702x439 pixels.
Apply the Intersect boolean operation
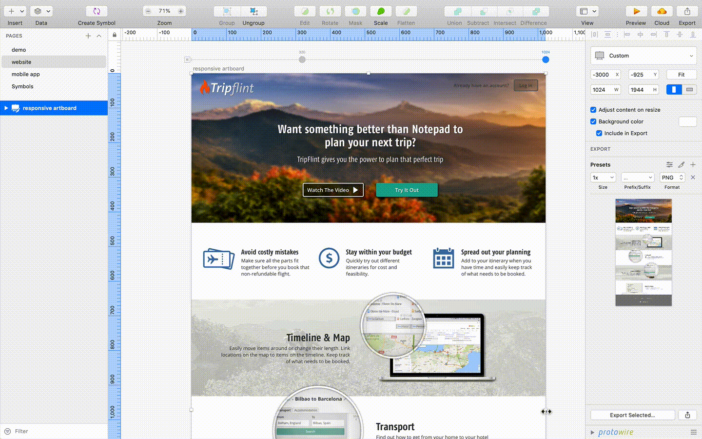(510, 11)
